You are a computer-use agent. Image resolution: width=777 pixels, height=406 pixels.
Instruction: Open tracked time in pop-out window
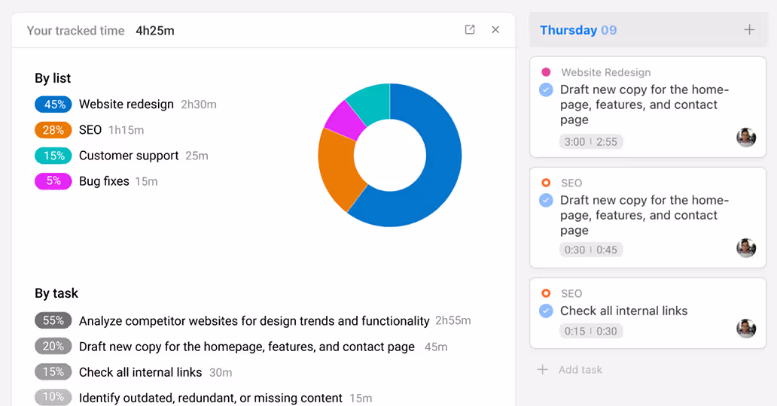[x=470, y=30]
